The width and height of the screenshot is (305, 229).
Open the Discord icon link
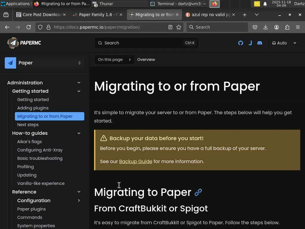point(260,43)
